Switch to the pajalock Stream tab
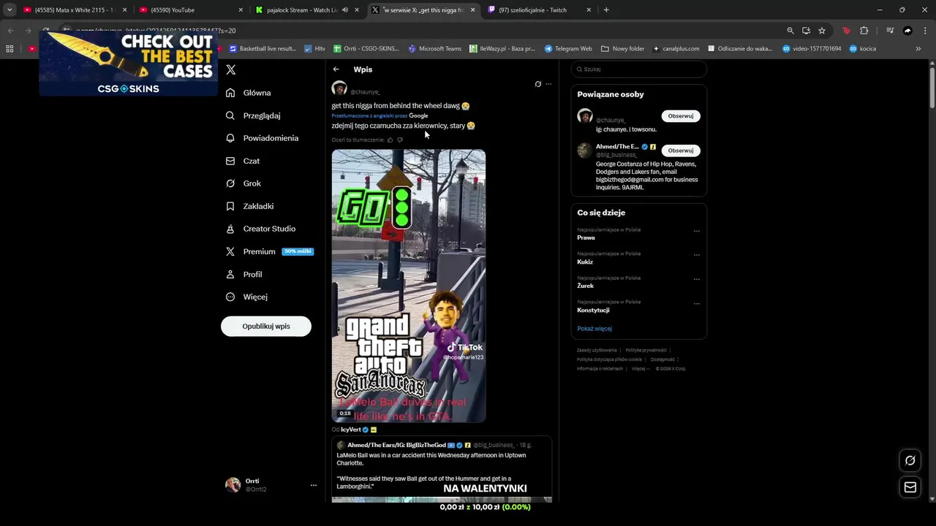Image resolution: width=936 pixels, height=526 pixels. [x=307, y=10]
